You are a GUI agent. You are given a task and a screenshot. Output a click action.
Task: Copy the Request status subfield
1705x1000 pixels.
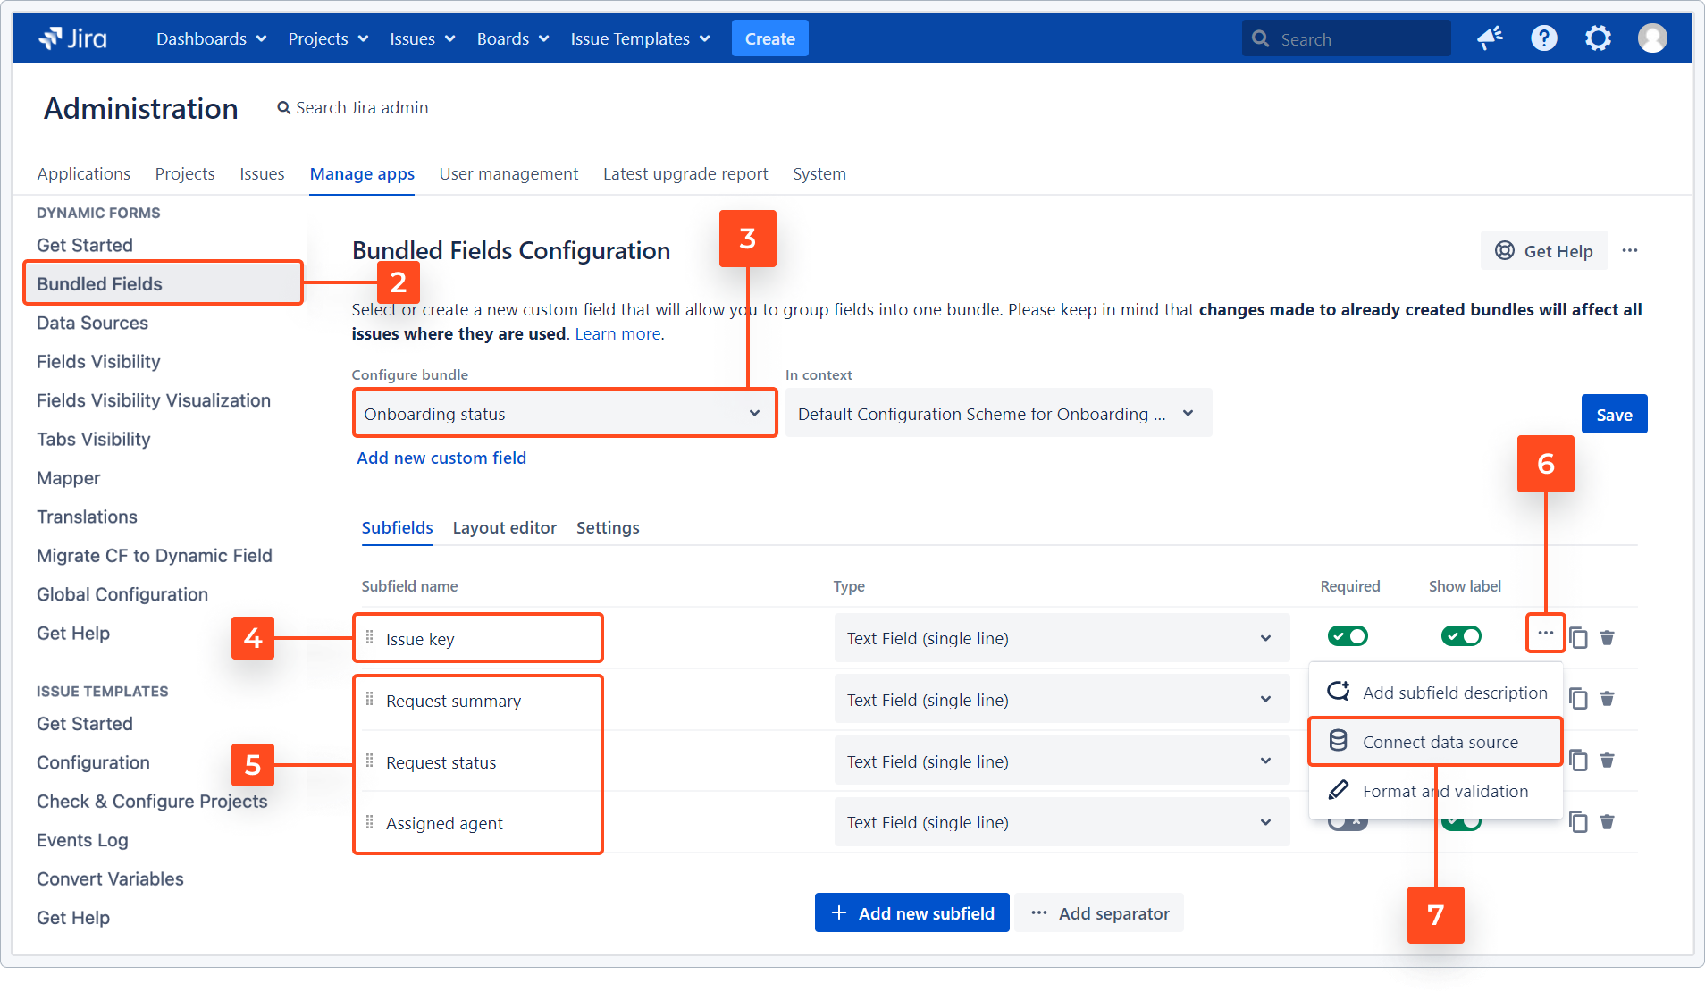tap(1579, 760)
